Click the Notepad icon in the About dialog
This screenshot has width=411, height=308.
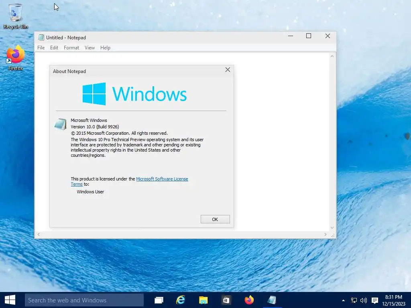tap(61, 124)
